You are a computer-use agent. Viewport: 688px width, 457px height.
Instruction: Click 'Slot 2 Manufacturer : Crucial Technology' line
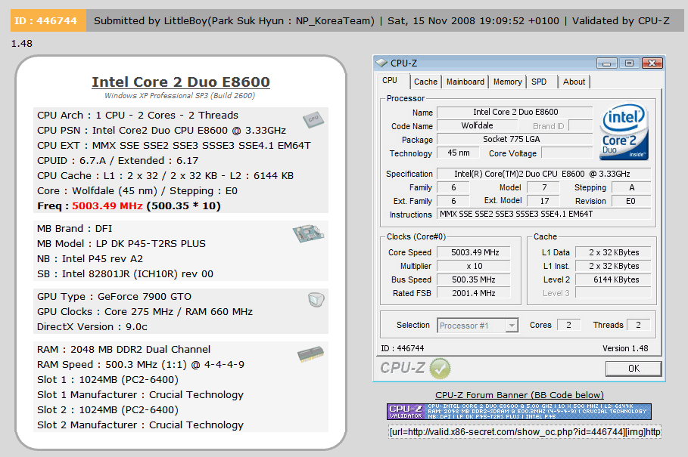coord(141,425)
